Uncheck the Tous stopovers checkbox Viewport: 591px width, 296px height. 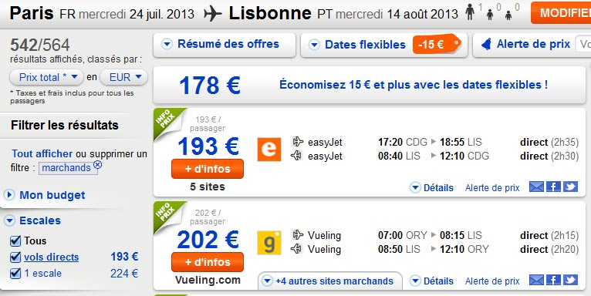point(15,240)
